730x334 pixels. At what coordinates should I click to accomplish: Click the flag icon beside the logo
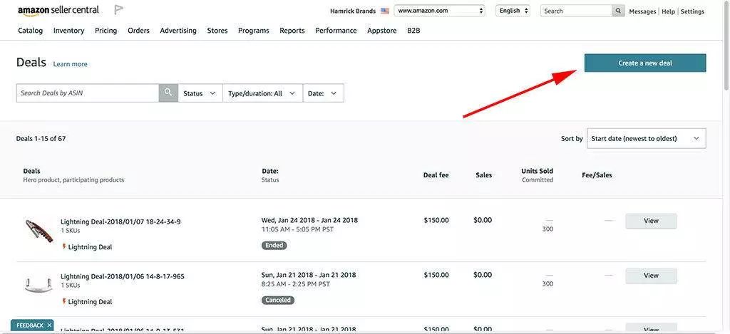click(x=118, y=10)
